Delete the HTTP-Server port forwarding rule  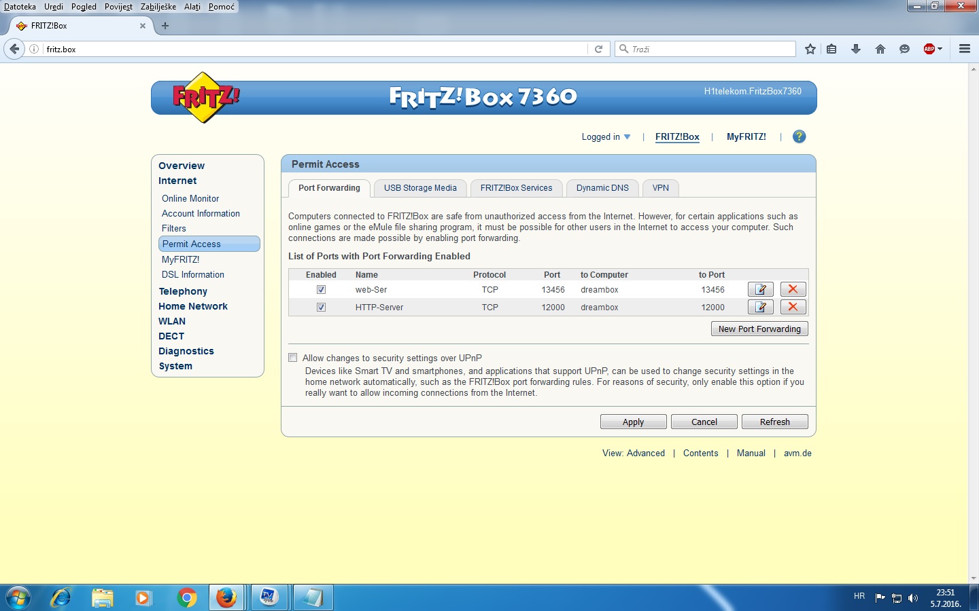pos(793,307)
